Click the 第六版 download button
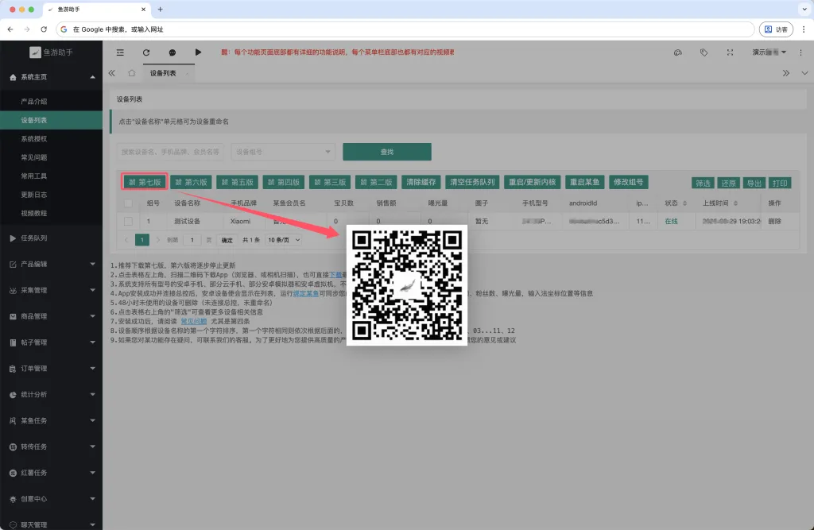 191,182
